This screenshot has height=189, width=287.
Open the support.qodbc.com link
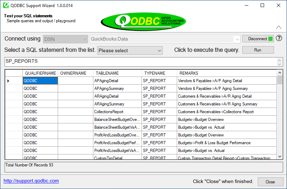pos(31,181)
